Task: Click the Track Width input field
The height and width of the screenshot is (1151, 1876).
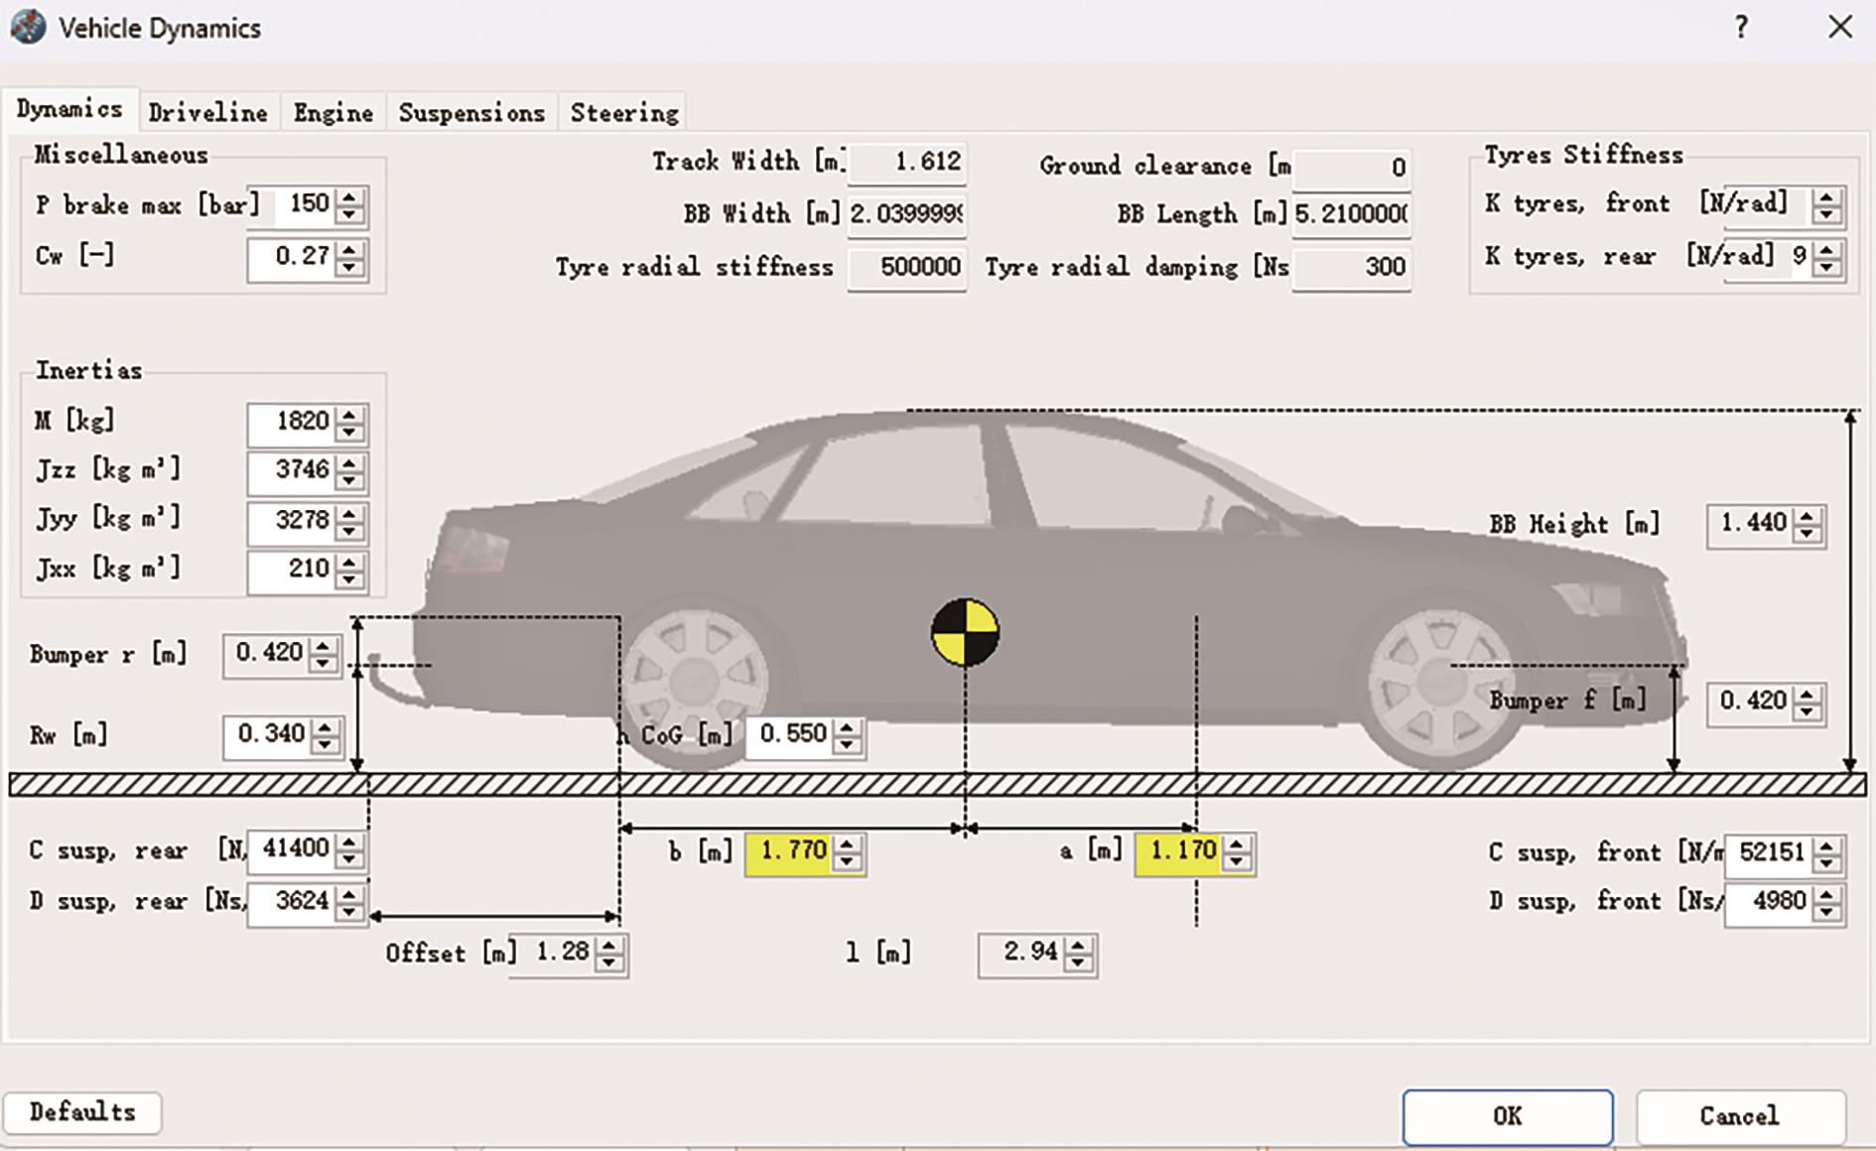Action: (905, 162)
